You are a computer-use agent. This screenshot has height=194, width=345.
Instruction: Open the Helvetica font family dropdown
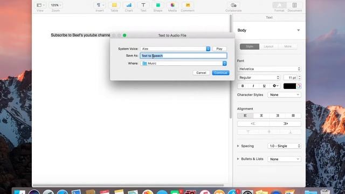pos(269,69)
